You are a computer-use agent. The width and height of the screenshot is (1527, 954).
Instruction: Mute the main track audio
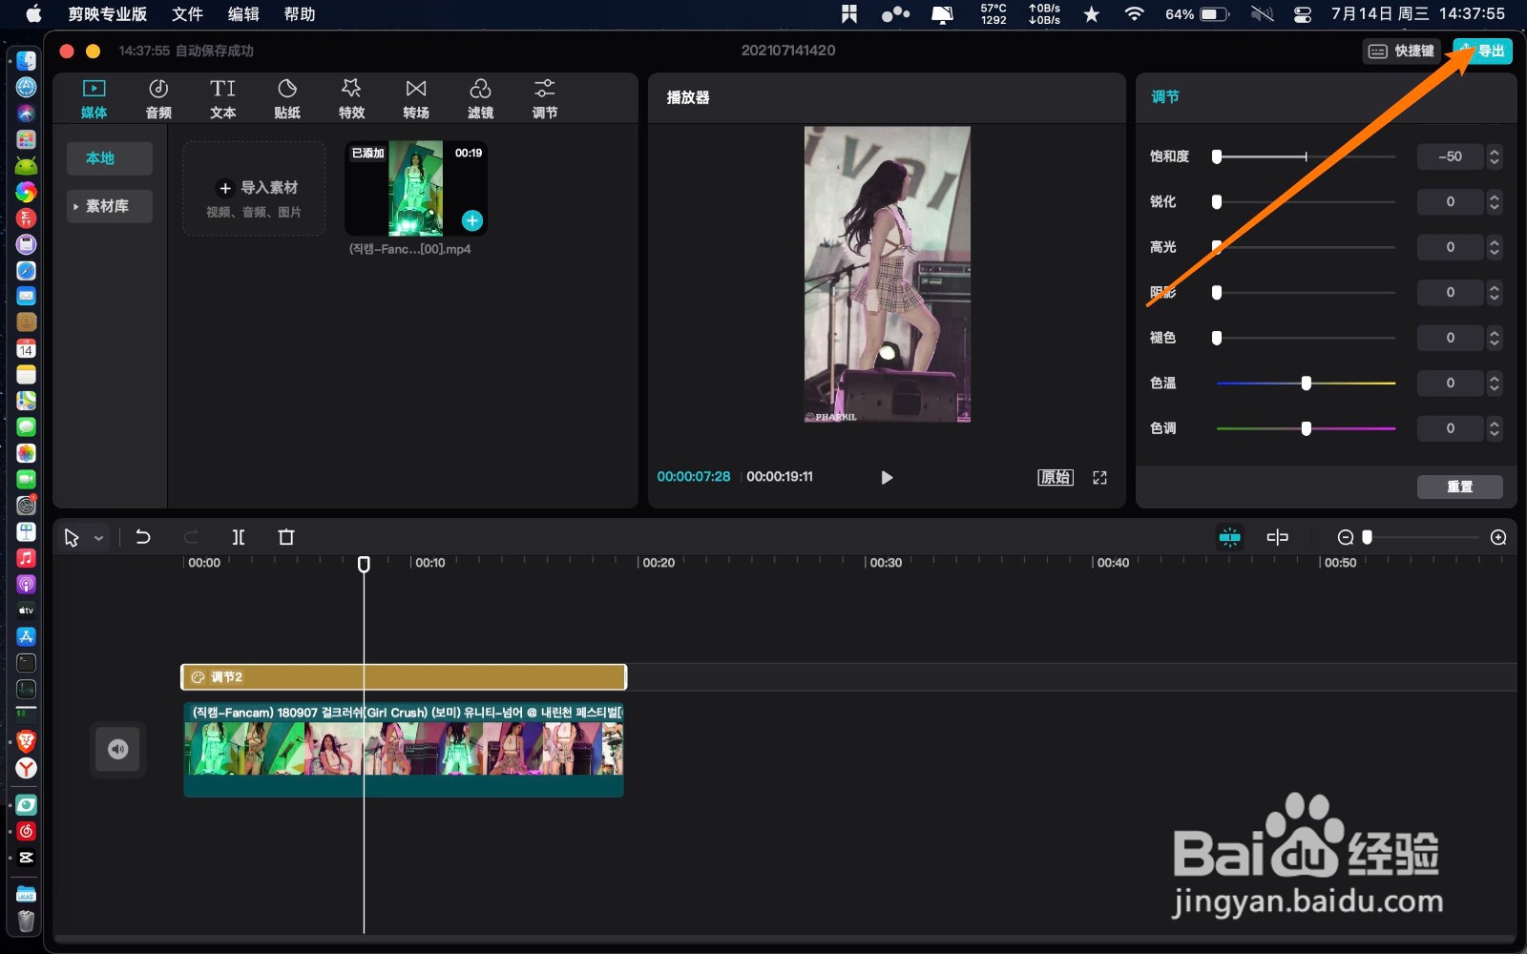[118, 749]
